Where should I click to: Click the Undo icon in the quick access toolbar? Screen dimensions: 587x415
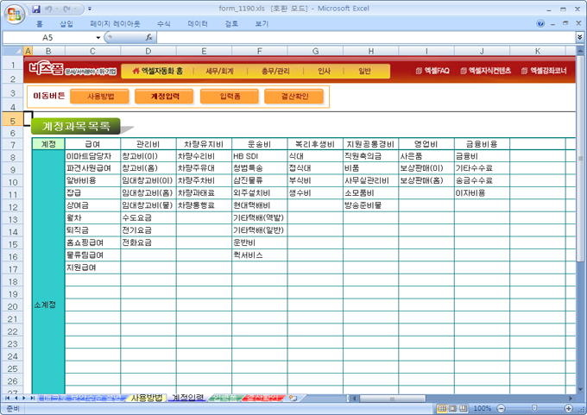(50, 9)
